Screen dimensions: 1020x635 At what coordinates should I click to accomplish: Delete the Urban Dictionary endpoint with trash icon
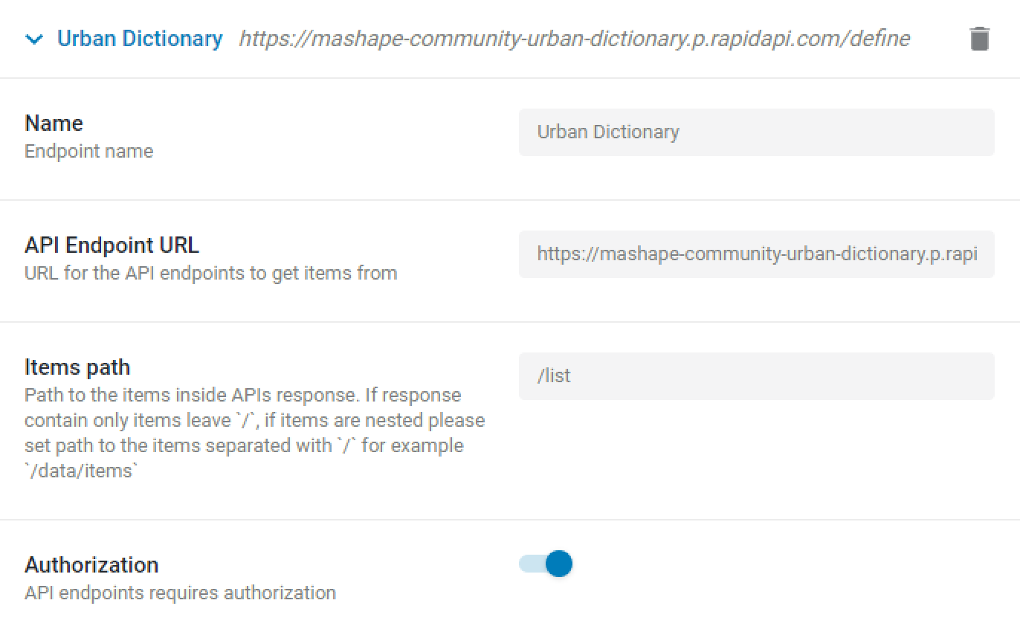pos(980,39)
